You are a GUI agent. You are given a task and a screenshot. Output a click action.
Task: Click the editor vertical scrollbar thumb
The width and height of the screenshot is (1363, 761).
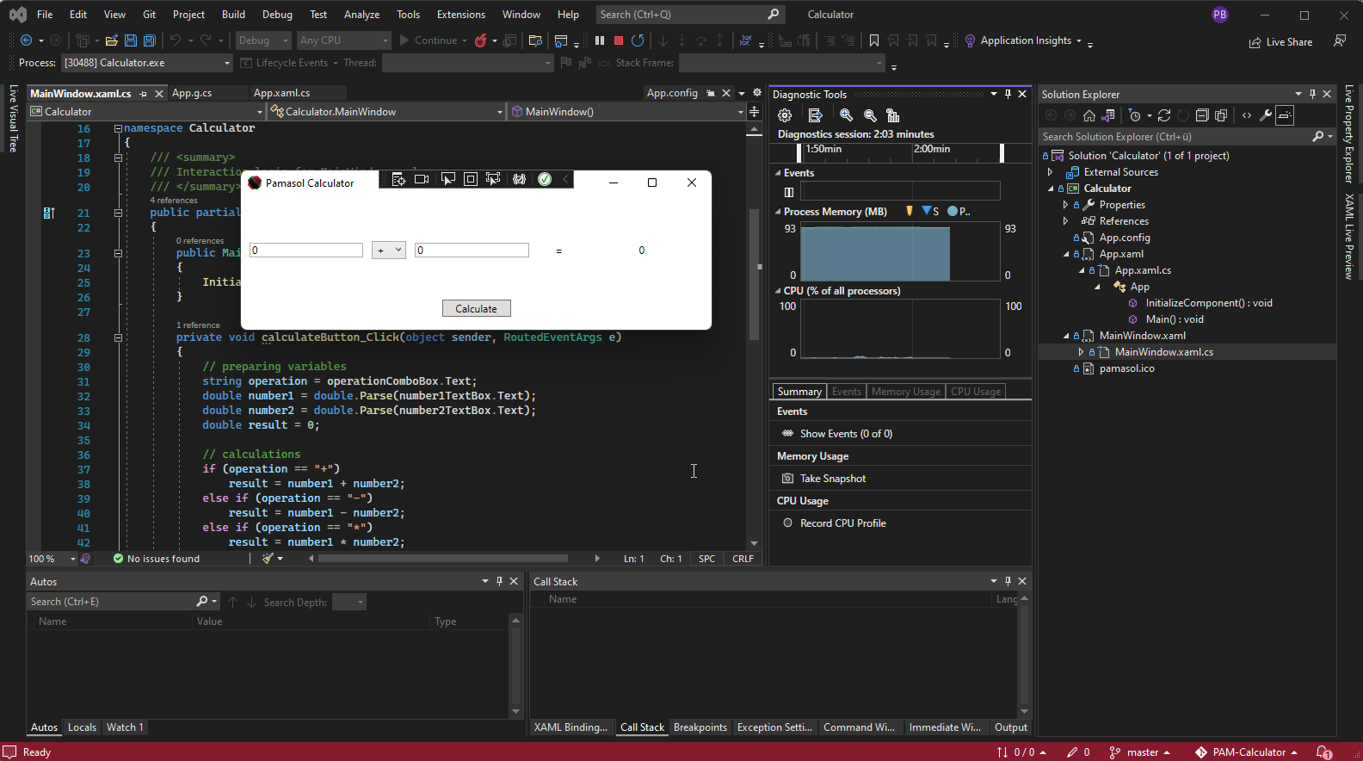point(754,274)
